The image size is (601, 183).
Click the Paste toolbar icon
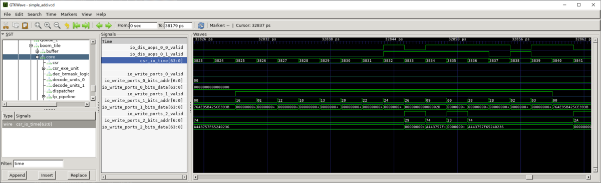pyautogui.click(x=25, y=25)
